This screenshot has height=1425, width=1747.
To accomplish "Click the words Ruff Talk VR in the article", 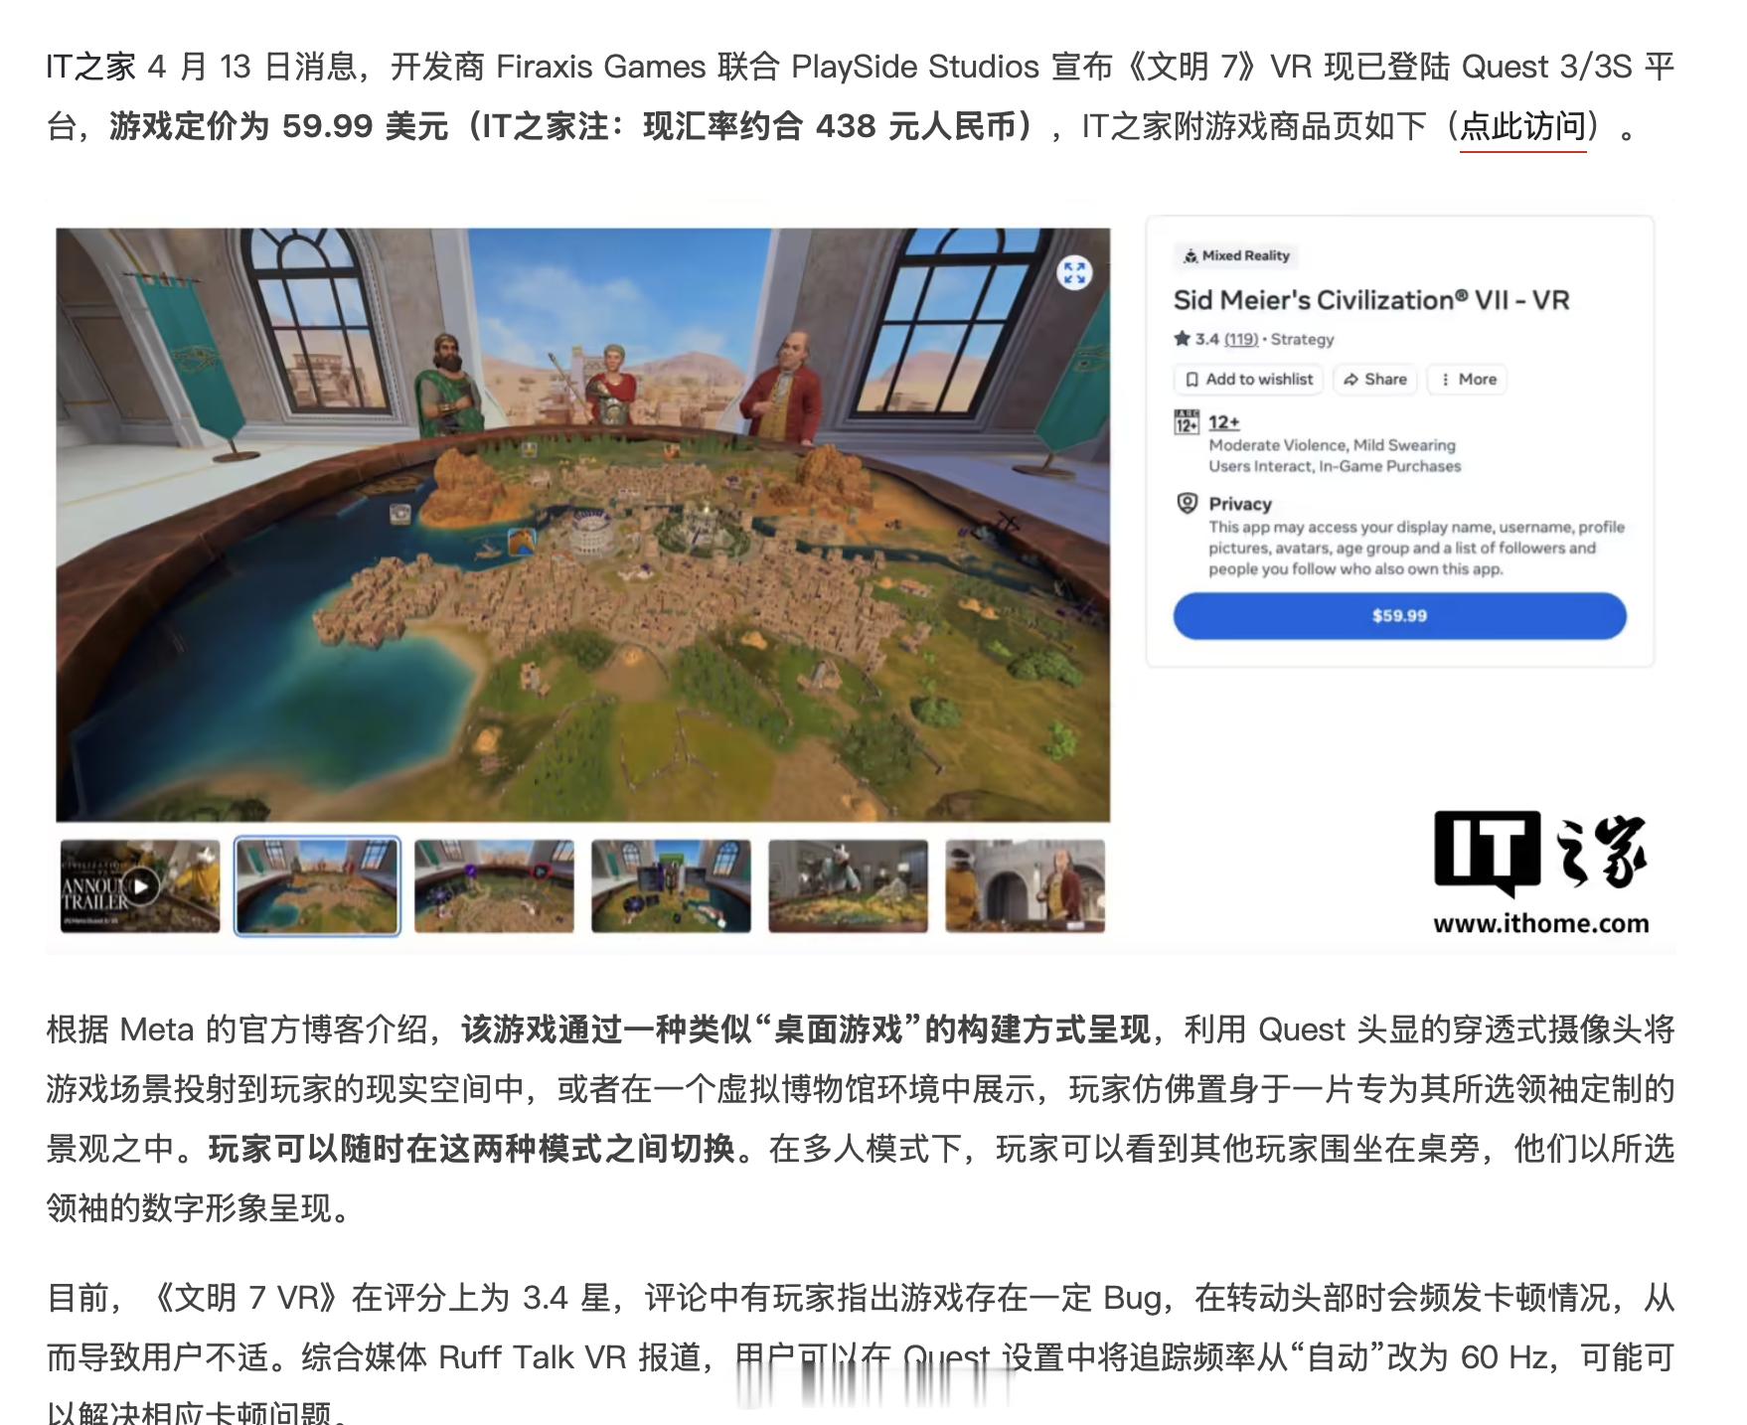I will [x=532, y=1357].
